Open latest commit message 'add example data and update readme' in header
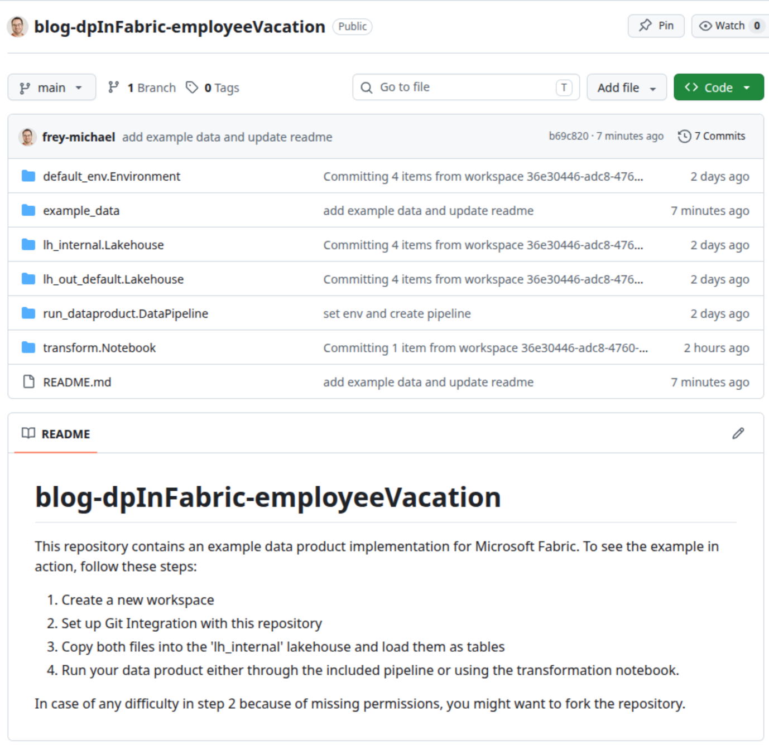 click(227, 137)
